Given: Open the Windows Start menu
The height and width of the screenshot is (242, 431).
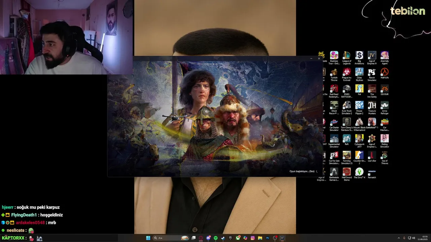Looking at the screenshot, I should [x=148, y=238].
